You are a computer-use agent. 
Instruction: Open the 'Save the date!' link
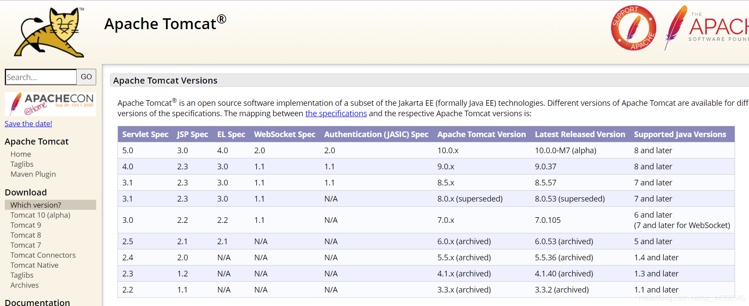coord(28,124)
